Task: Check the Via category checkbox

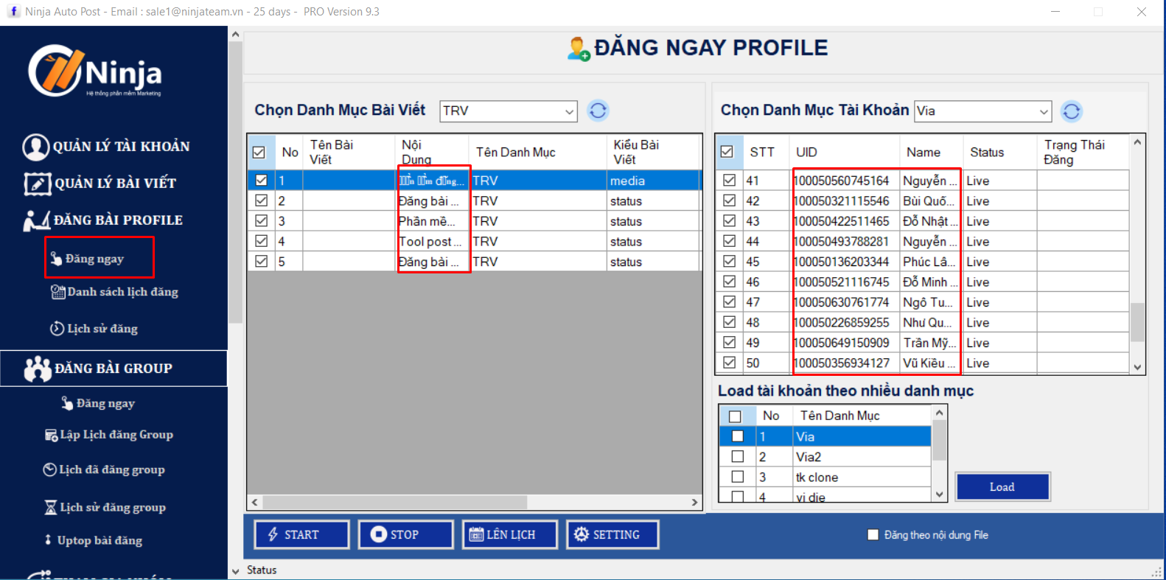Action: tap(737, 436)
